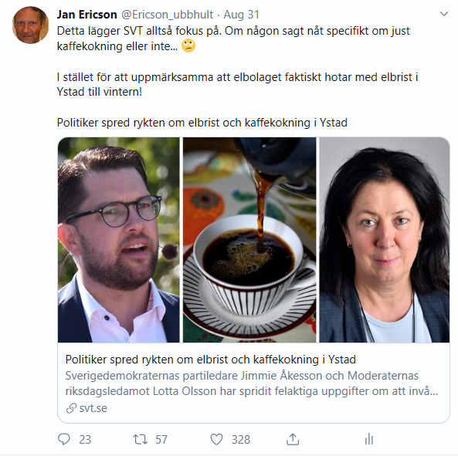Click the coffee pouring photo
The image size is (458, 456).
tap(249, 240)
